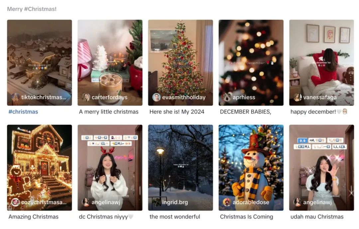Open tiktokchristmas profile avatar
The image size is (359, 229).
point(15,97)
